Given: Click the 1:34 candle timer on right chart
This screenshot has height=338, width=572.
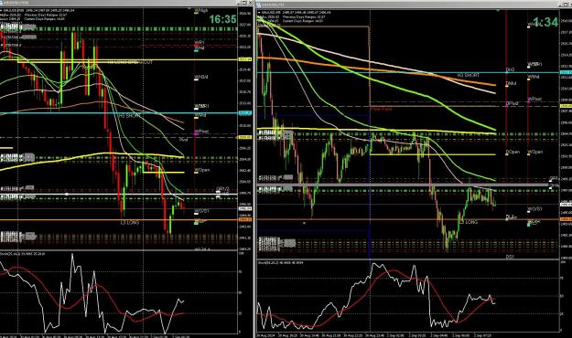Looking at the screenshot, I should (545, 22).
